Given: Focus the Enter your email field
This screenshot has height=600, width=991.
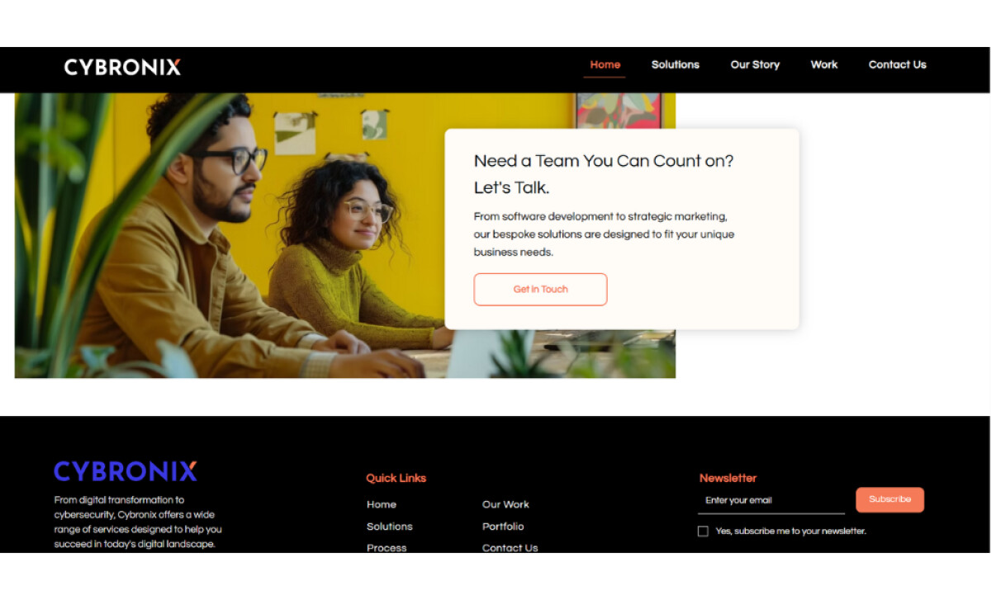Looking at the screenshot, I should [x=771, y=500].
